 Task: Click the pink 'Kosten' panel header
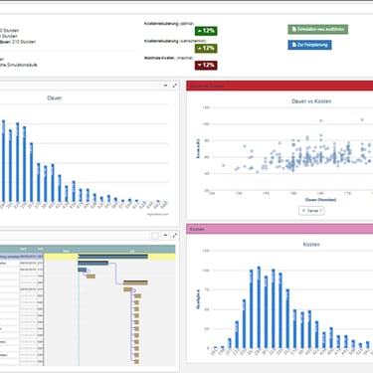tap(280, 229)
